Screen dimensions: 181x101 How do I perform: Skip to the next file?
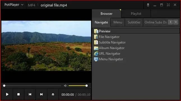[41, 94]
